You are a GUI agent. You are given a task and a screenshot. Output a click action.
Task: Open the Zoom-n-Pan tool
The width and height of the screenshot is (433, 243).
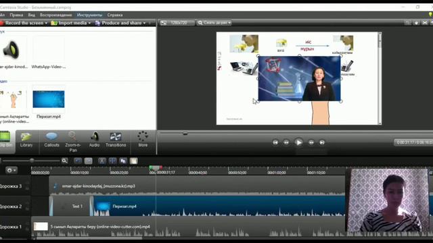73,142
